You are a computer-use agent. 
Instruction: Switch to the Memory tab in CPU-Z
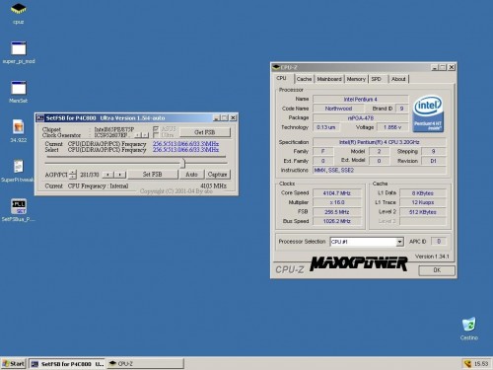pyautogui.click(x=356, y=79)
